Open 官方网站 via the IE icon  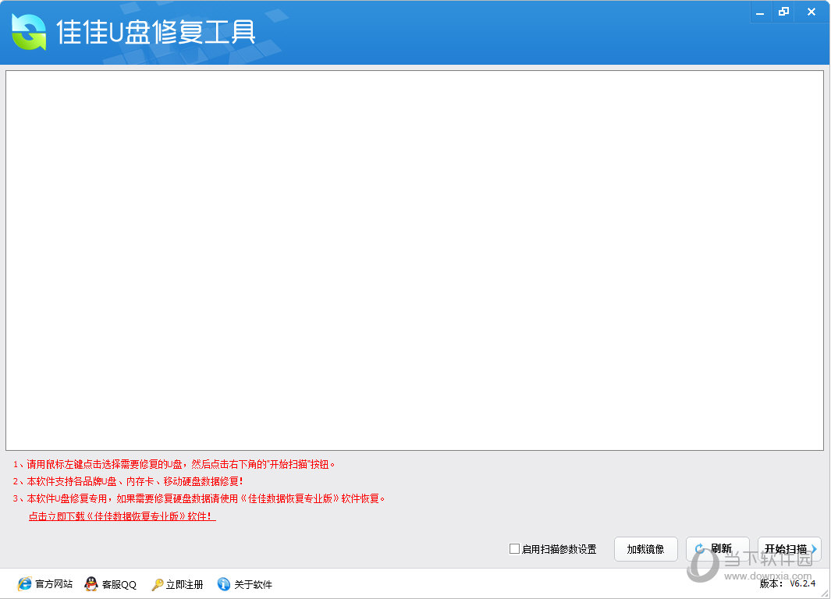(x=24, y=583)
